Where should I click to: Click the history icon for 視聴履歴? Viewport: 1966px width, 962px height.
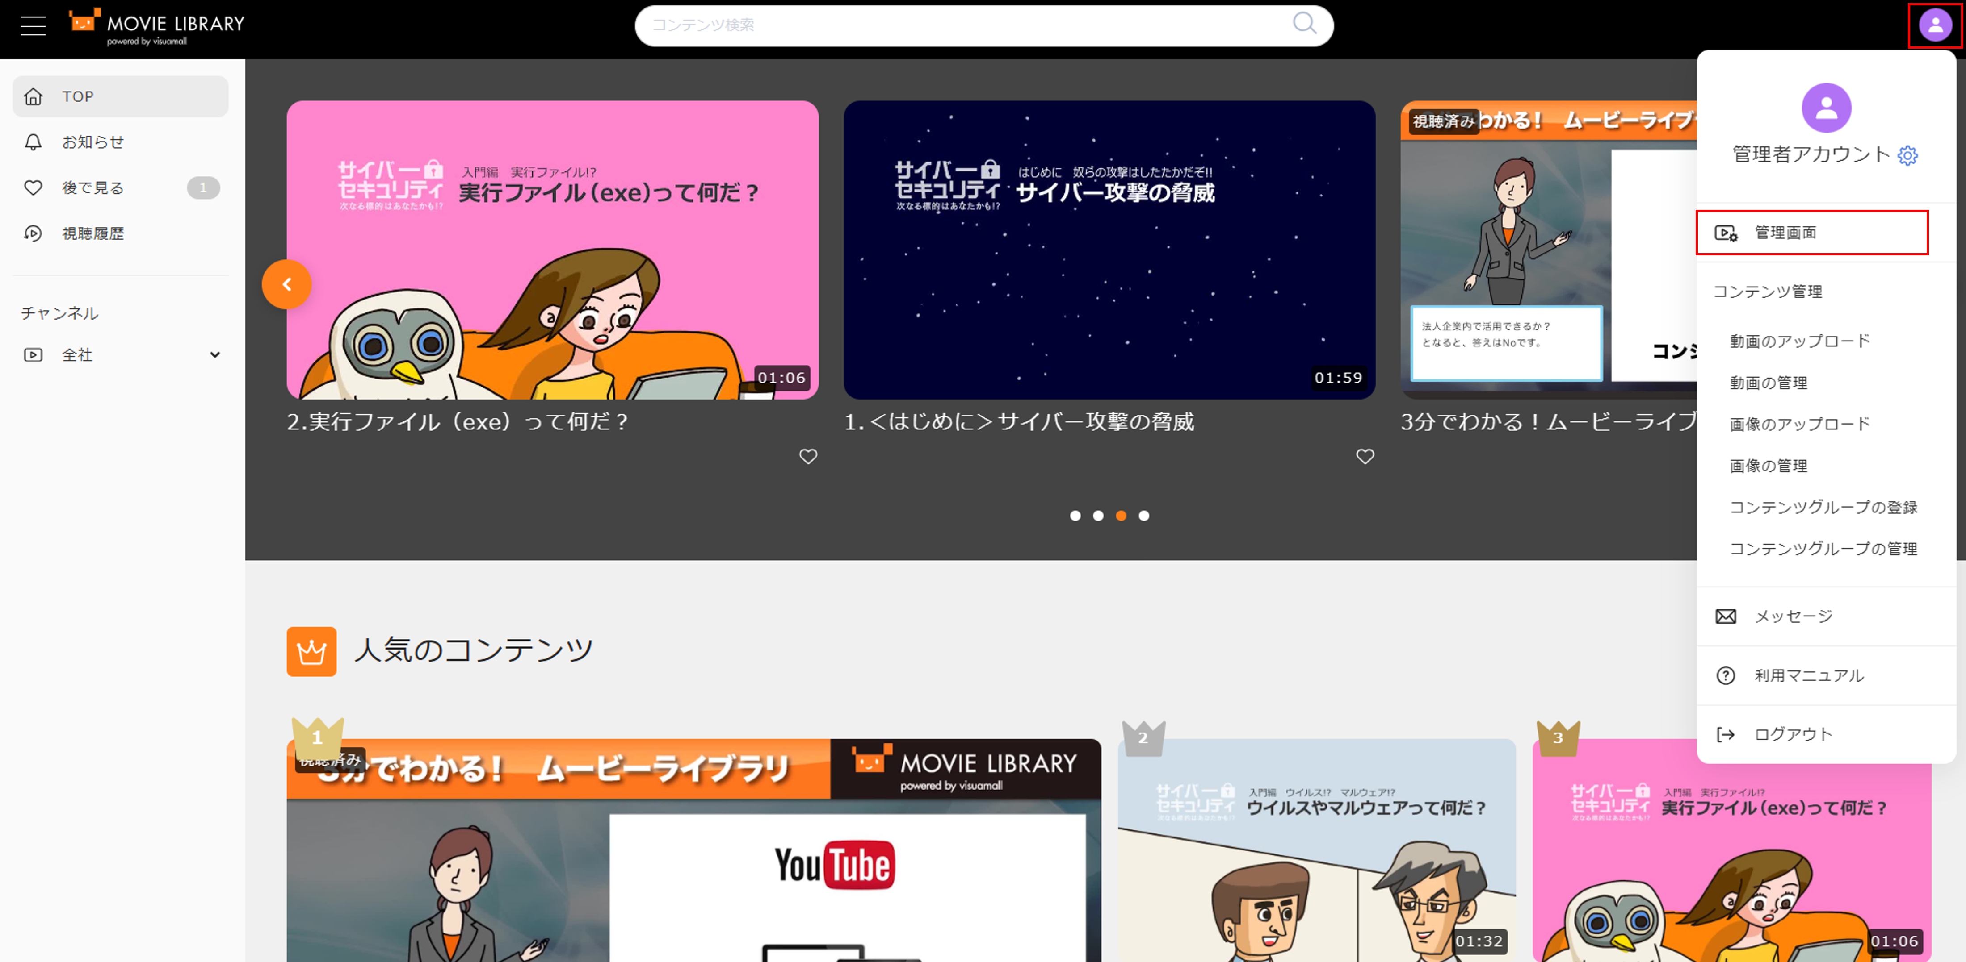pyautogui.click(x=33, y=233)
